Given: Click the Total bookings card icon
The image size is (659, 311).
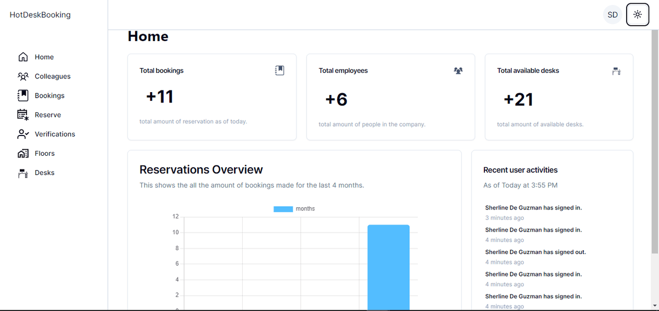Looking at the screenshot, I should point(280,70).
